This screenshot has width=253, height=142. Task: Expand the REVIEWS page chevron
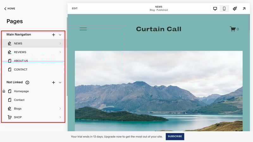click(x=60, y=52)
